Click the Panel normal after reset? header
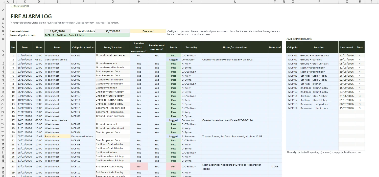 point(157,47)
